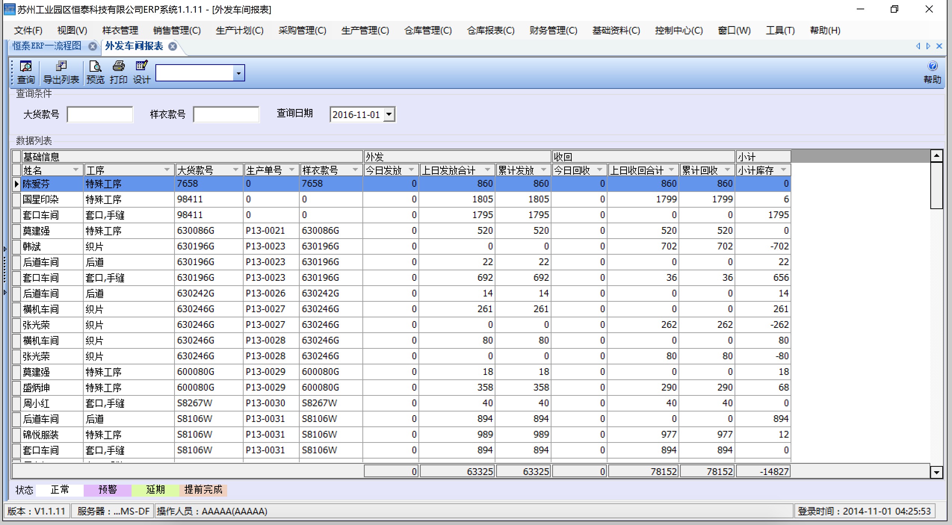This screenshot has width=952, height=525.
Task: Close the 外发车间报表 tab
Action: [173, 46]
